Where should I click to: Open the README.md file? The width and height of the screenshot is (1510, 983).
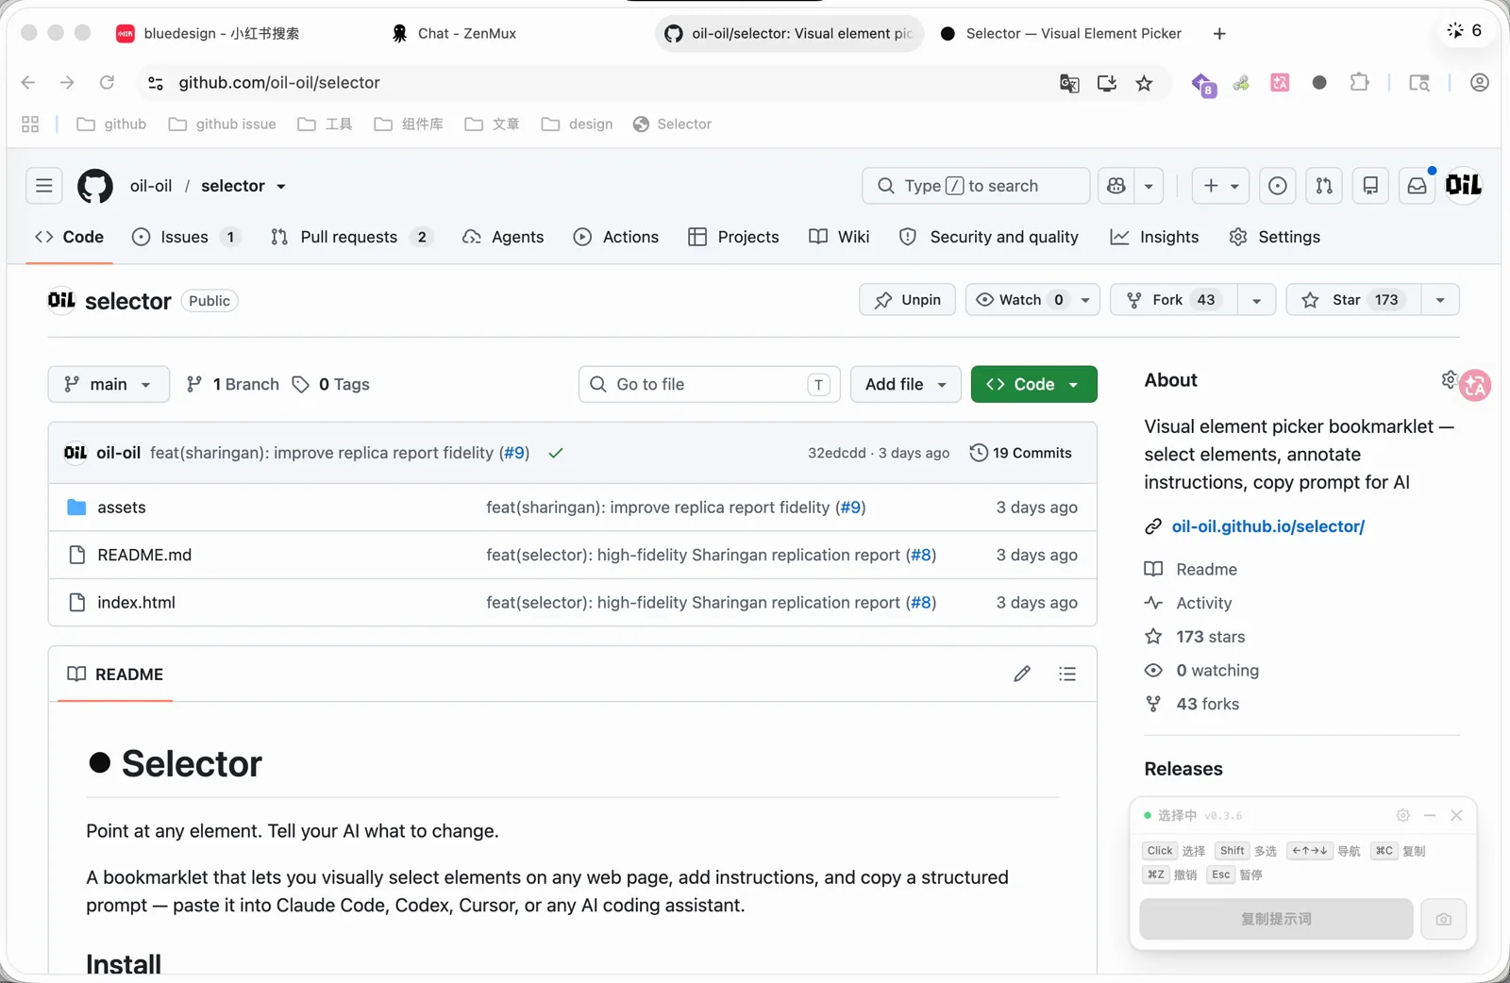coord(144,555)
